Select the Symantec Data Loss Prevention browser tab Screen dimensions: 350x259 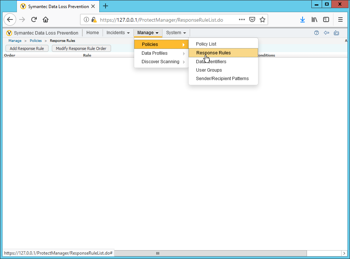[x=58, y=7]
